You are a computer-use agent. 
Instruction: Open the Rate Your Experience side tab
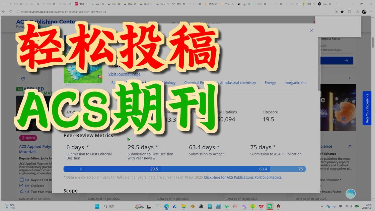[x=367, y=108]
